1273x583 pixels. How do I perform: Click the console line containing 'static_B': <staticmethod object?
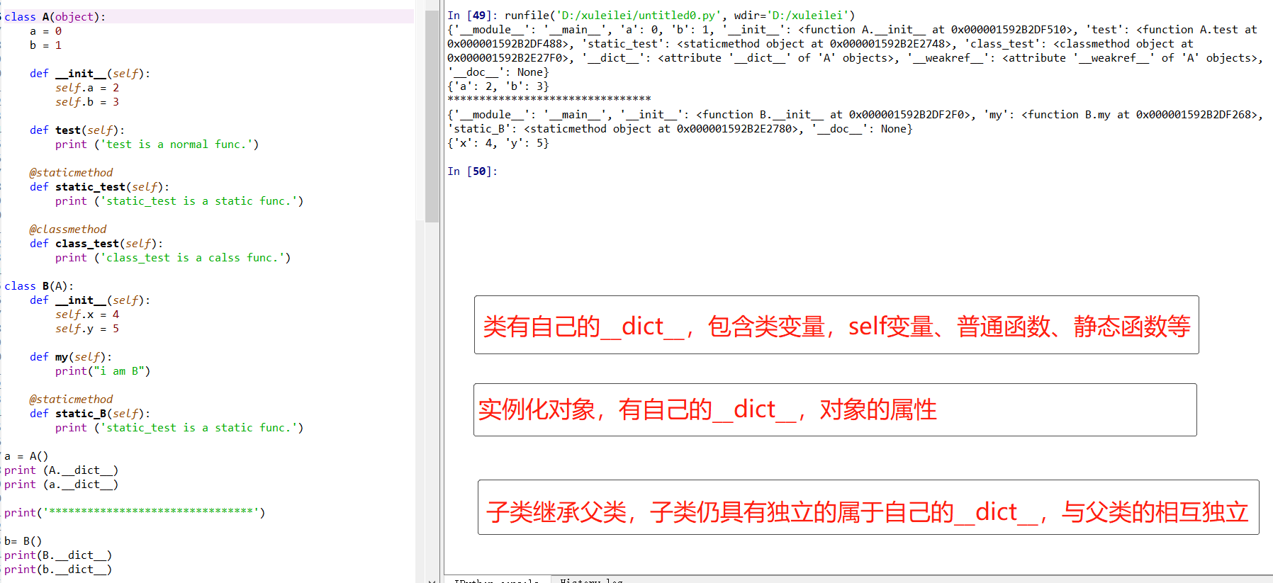point(680,129)
